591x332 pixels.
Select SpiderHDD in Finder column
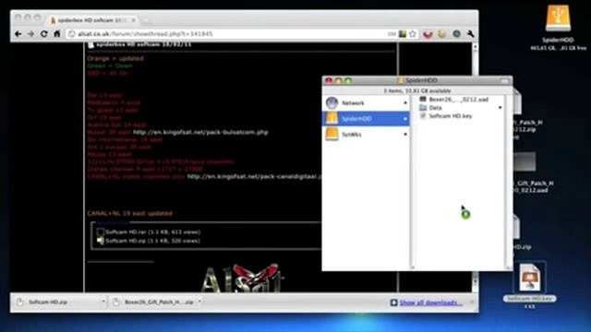click(x=366, y=119)
